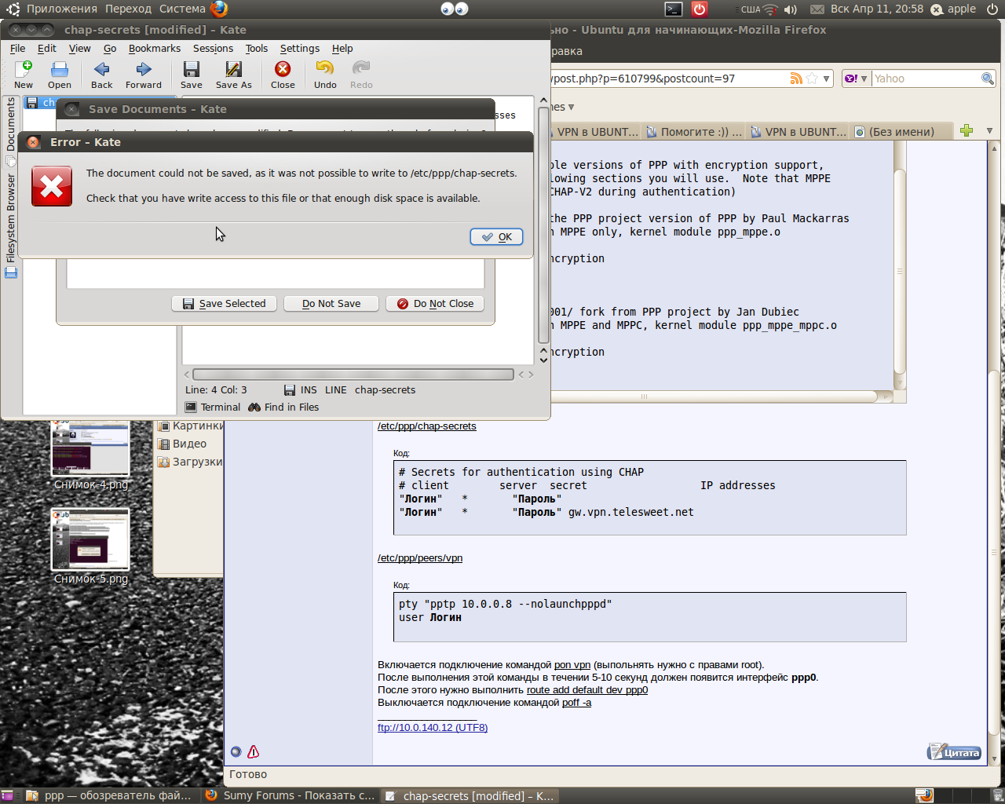The image size is (1005, 804).
Task: Click the Kate horizontal scrollbar
Action: tap(353, 375)
